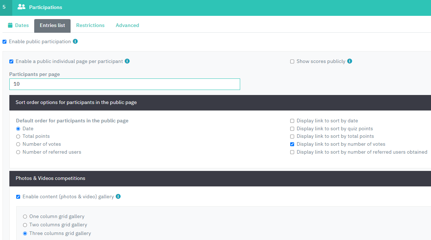Screen dimensions: 431x240
Task: Click info icon beside Enable content gallery
Action: point(118,196)
